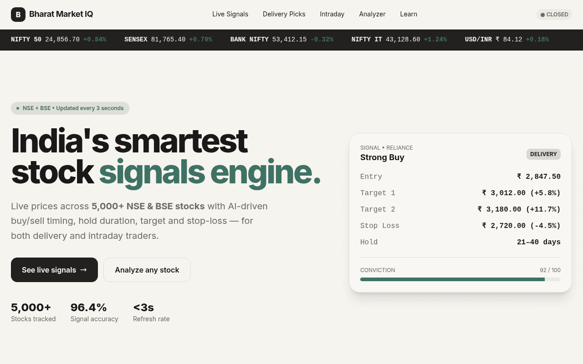Click the Analyze any stock button
This screenshot has width=583, height=364.
(x=147, y=270)
